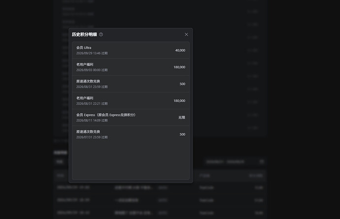The height and width of the screenshot is (219, 340).
Task: Click the 2026/09/29 13:46 过期 date
Action: (x=92, y=53)
